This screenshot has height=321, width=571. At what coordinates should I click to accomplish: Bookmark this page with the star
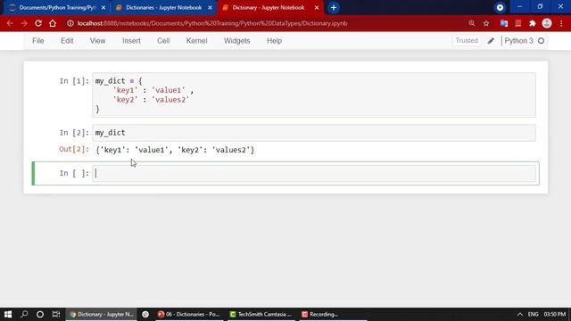click(x=486, y=23)
